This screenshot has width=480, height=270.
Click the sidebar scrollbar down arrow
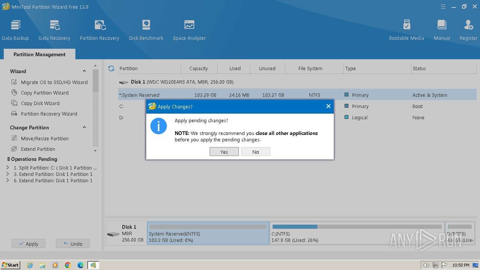point(95,151)
